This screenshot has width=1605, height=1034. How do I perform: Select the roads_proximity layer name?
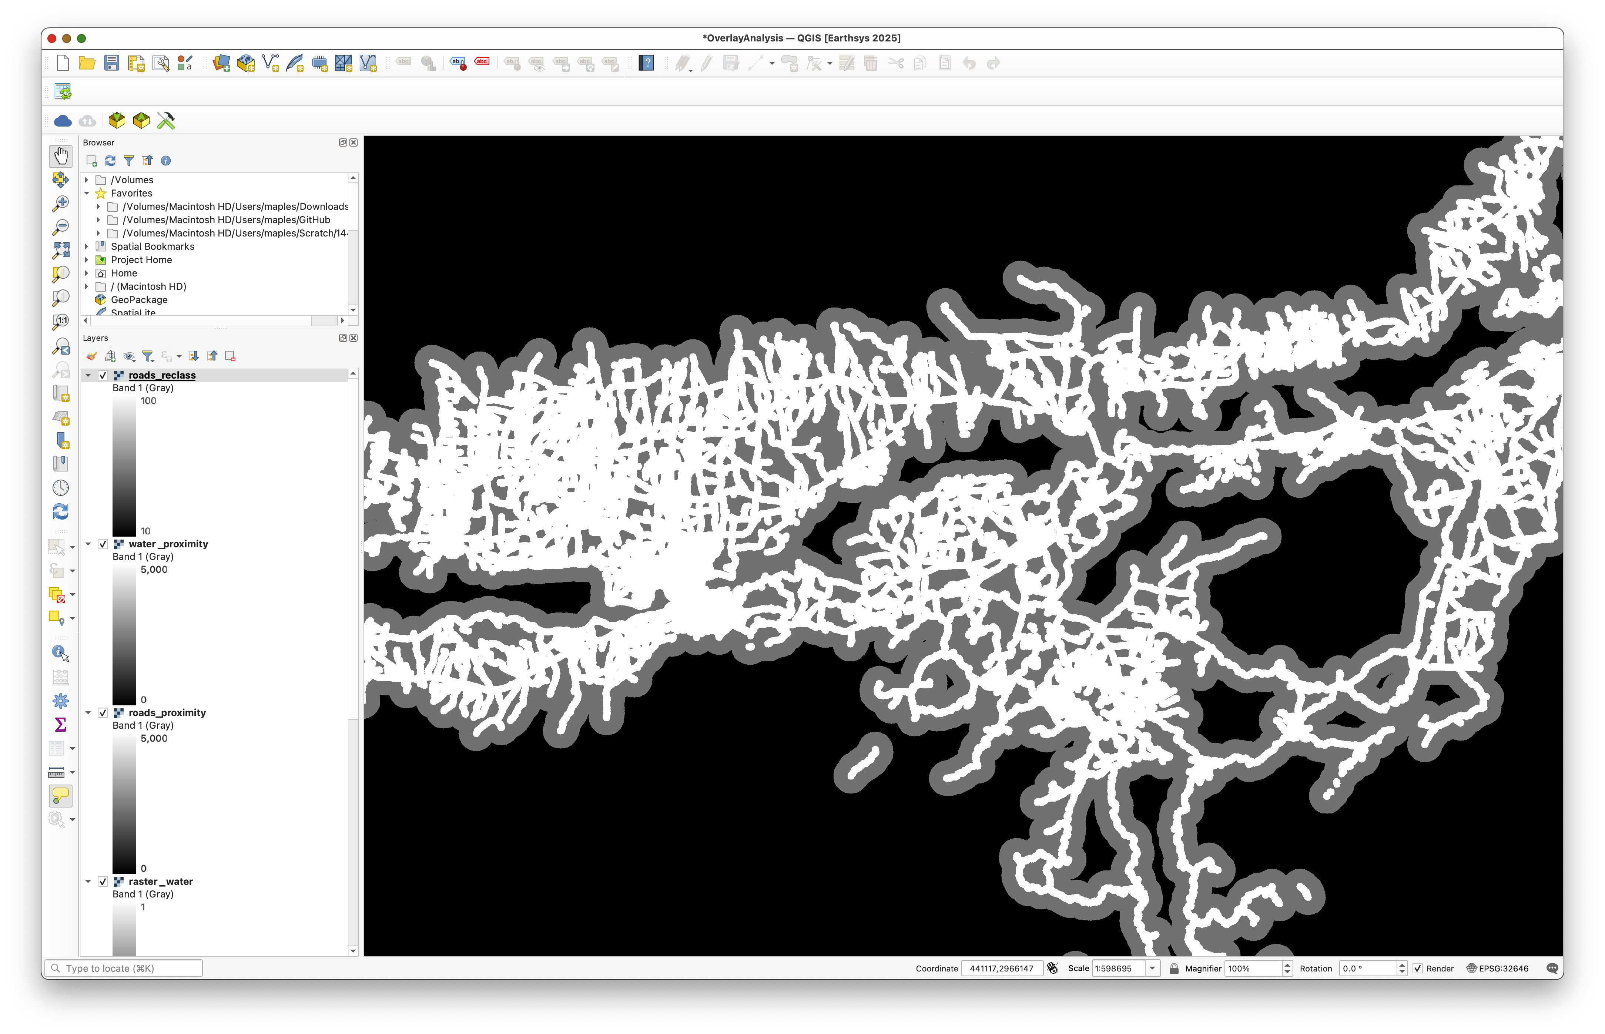click(167, 713)
